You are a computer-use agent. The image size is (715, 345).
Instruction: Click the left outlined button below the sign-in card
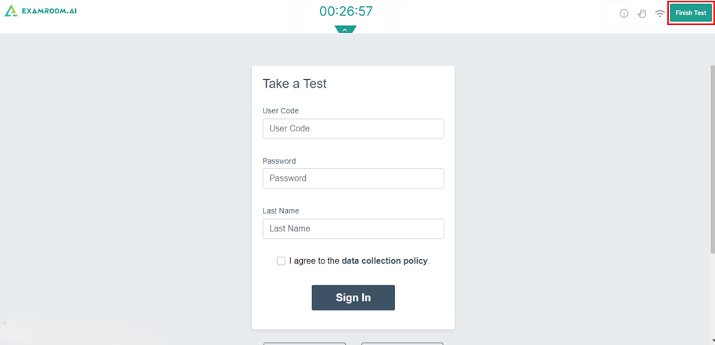click(x=304, y=343)
